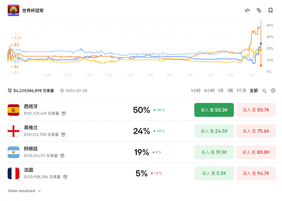Click the trophy volume icon
This screenshot has height=201, width=282.
10,91
